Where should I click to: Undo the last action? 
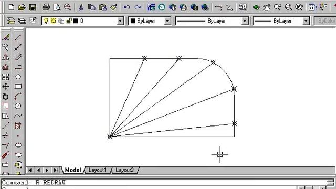(x=127, y=7)
